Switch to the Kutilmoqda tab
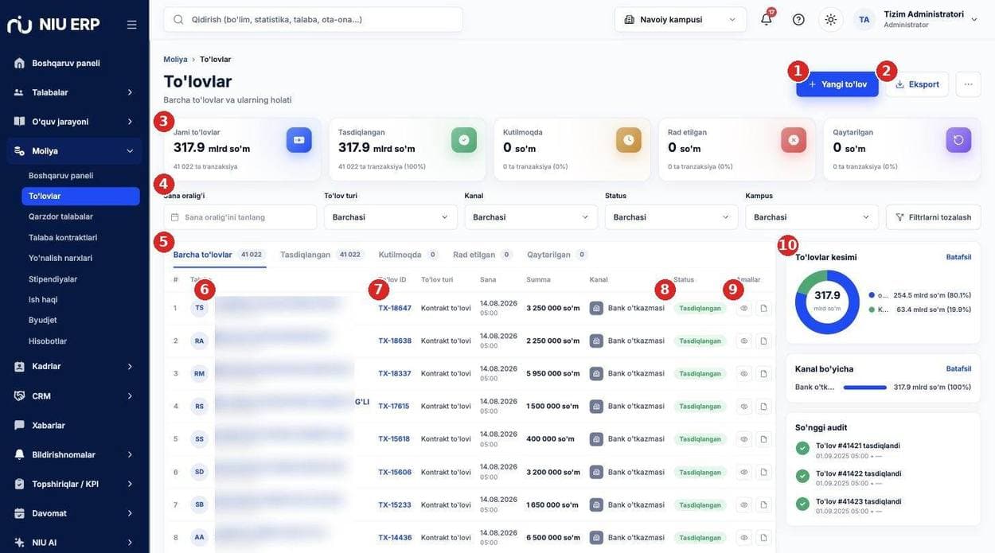Screen dimensions: 995x553 [x=407, y=255]
